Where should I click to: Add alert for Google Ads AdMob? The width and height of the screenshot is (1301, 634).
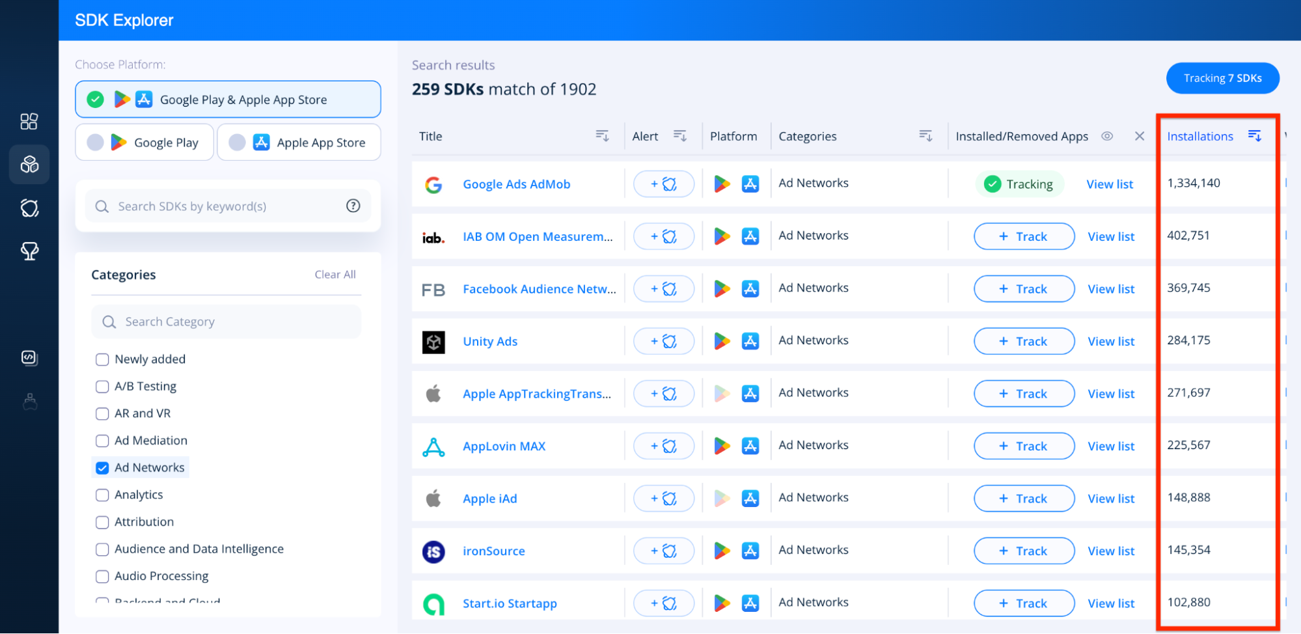[x=664, y=184]
